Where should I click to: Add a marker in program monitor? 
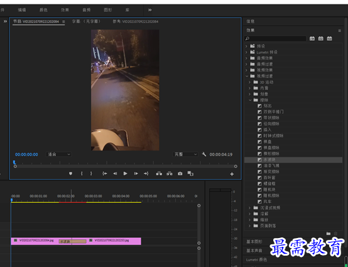70,174
